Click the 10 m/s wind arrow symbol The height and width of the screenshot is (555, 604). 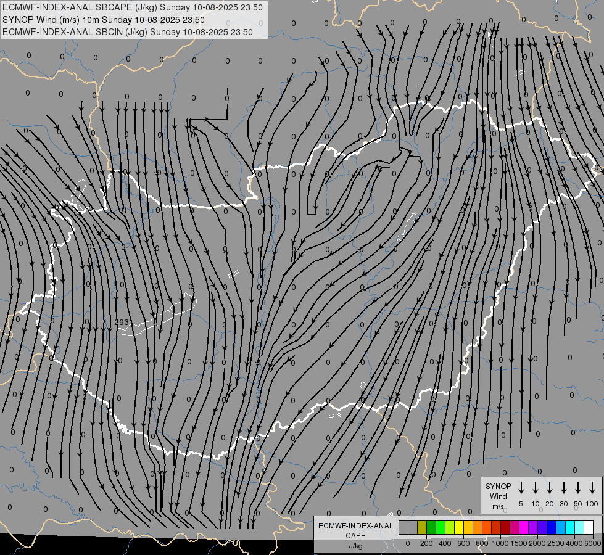point(535,488)
